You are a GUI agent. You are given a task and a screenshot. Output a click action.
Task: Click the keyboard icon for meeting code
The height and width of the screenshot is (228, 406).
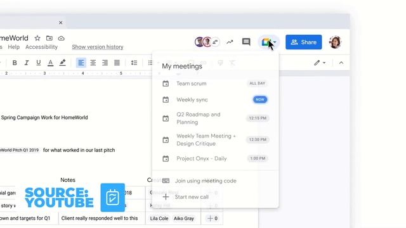[166, 180]
